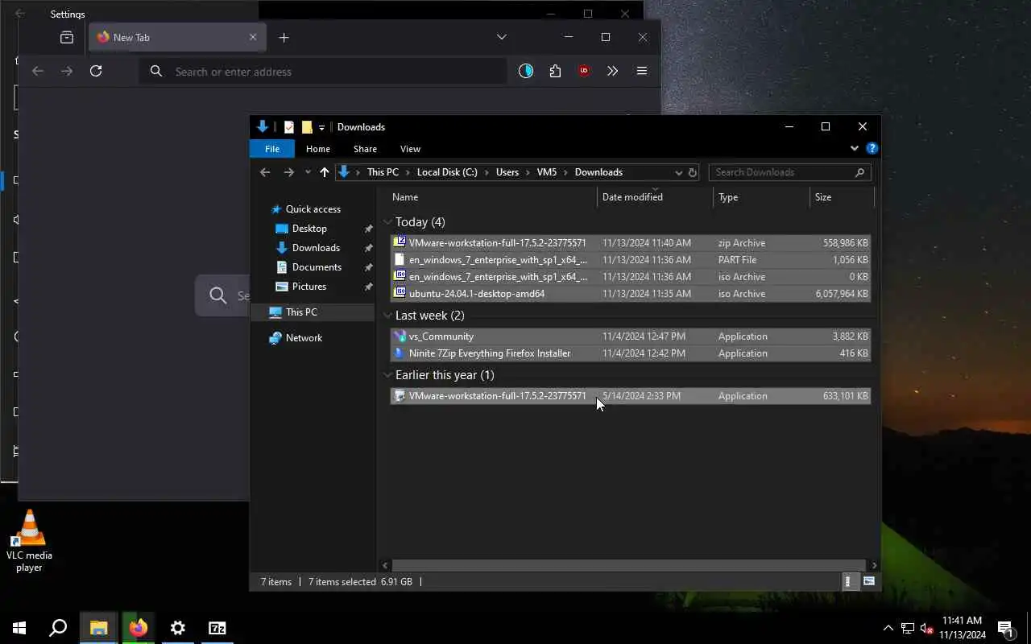Click New Folder quick access toolbar icon

tap(307, 127)
